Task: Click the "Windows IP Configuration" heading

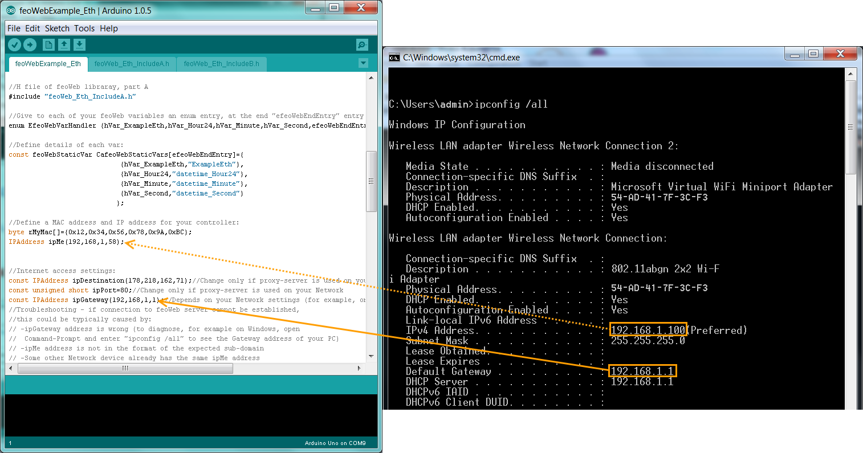Action: [457, 124]
